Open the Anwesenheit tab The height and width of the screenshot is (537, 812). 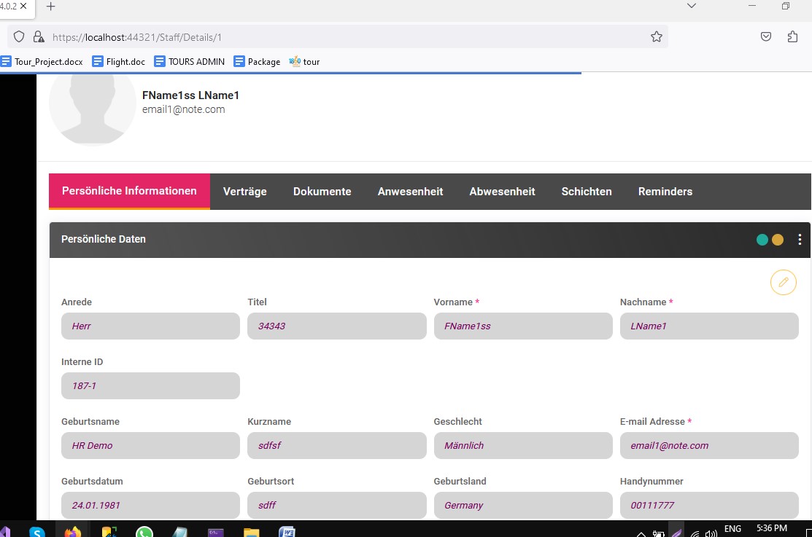[x=410, y=192]
